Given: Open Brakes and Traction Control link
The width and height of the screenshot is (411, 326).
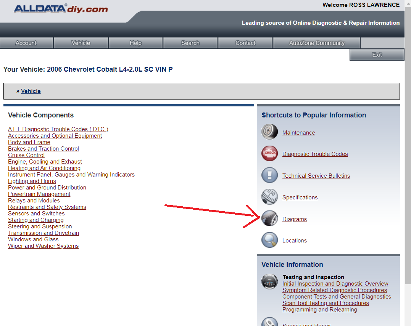Looking at the screenshot, I should pos(43,149).
